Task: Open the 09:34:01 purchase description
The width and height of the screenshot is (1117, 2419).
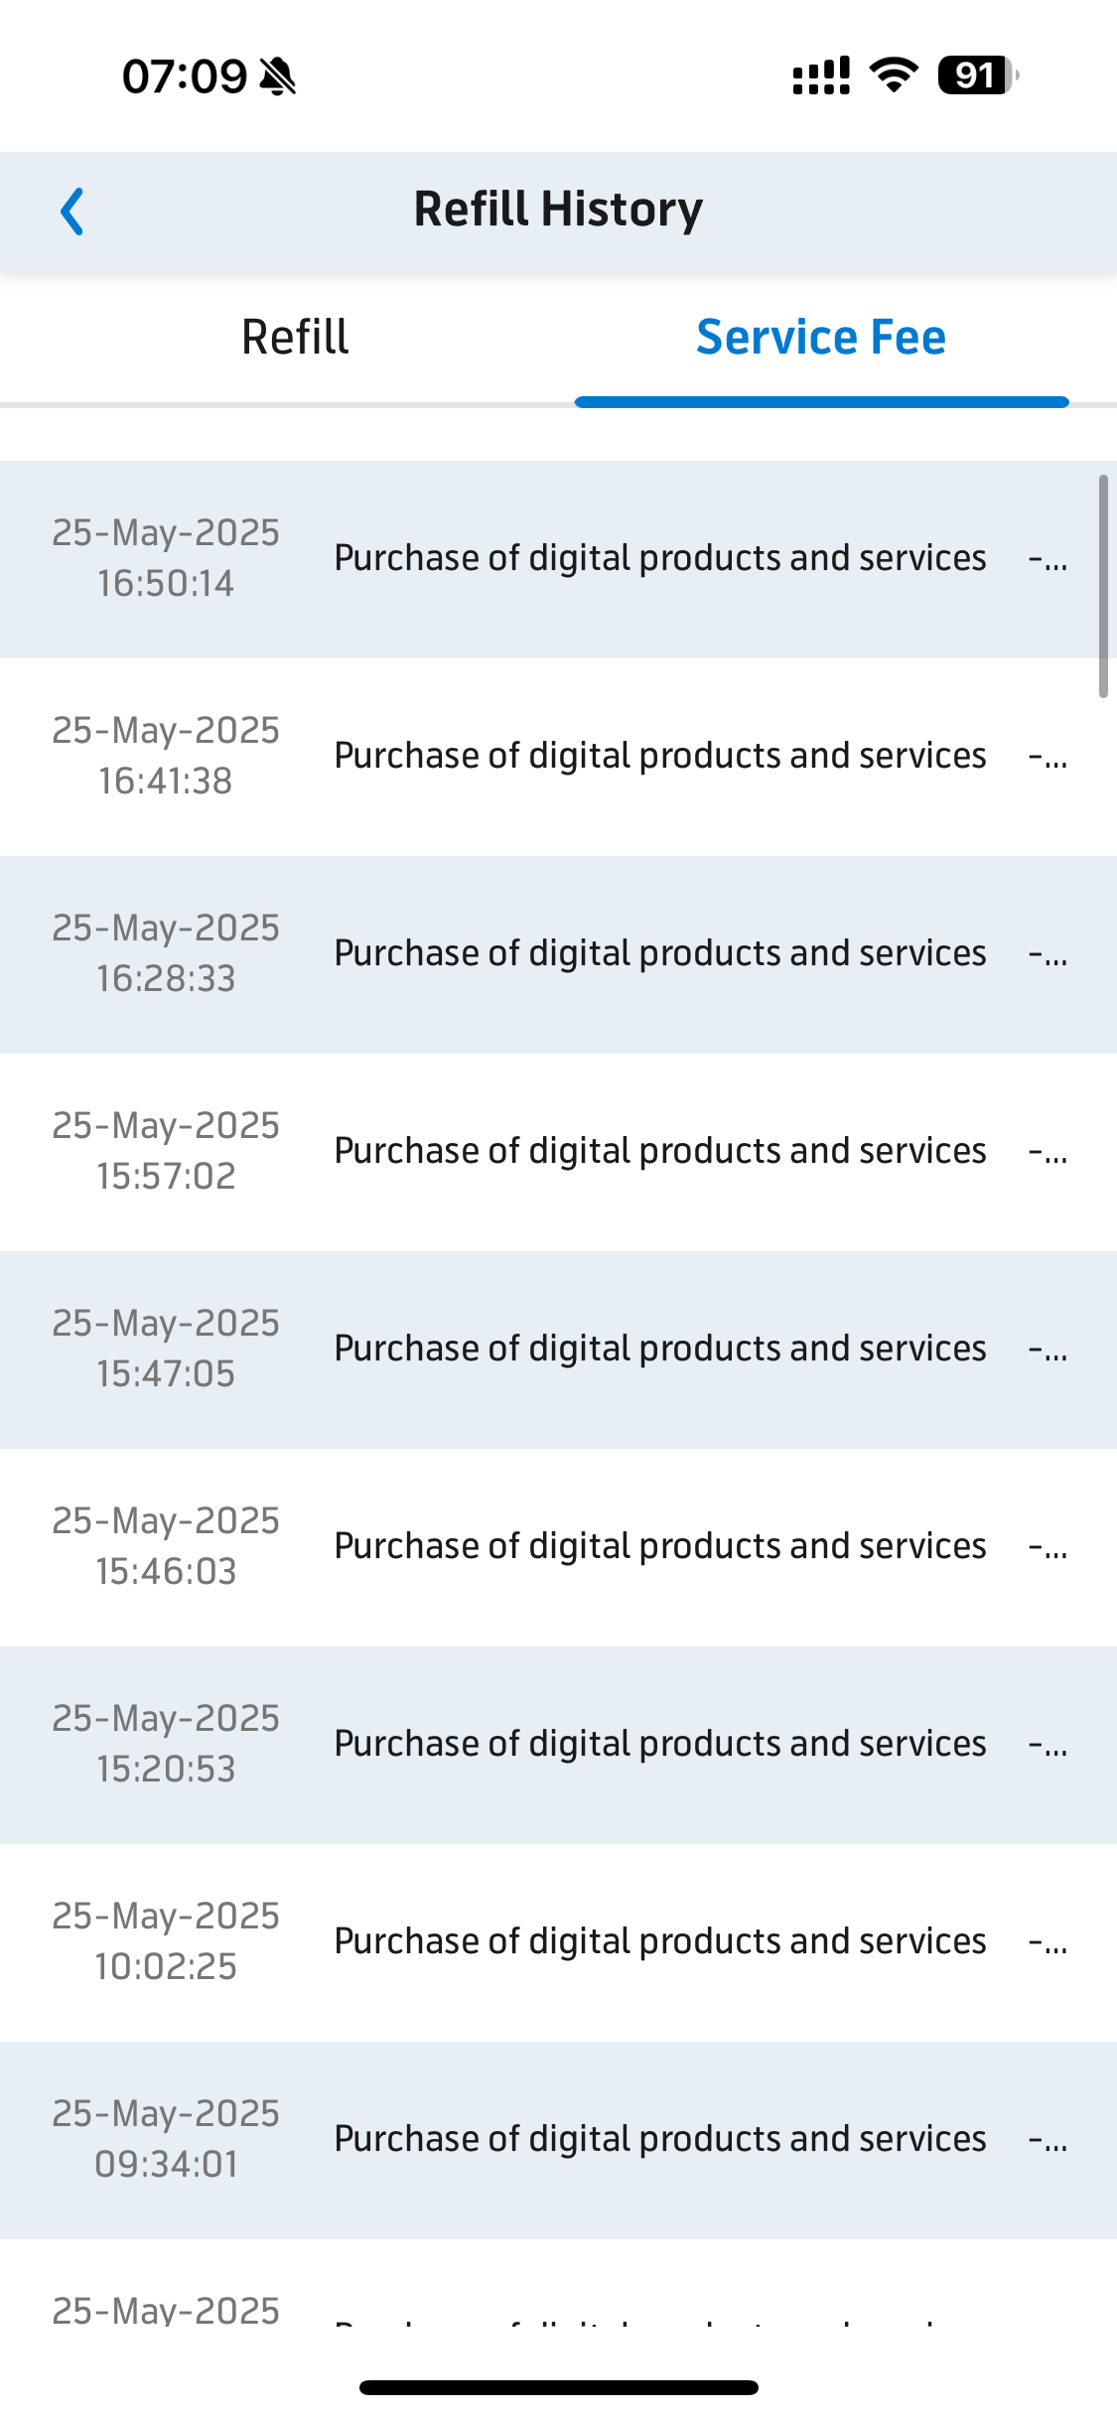Action: coord(660,2140)
